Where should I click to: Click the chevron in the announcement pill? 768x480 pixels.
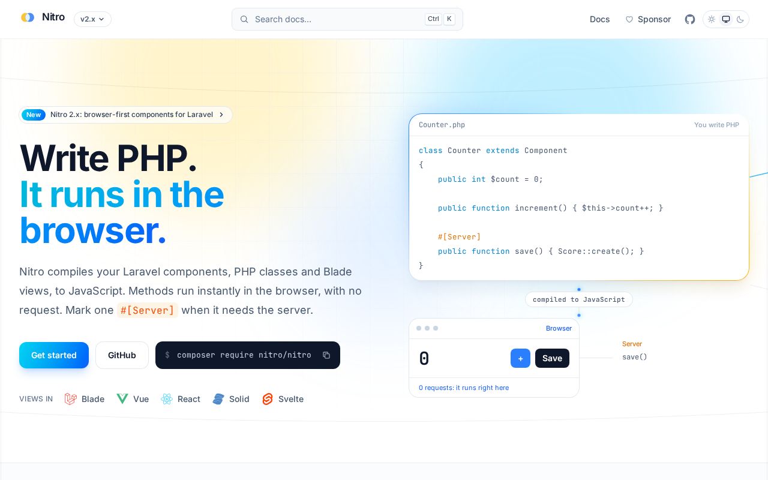[221, 115]
